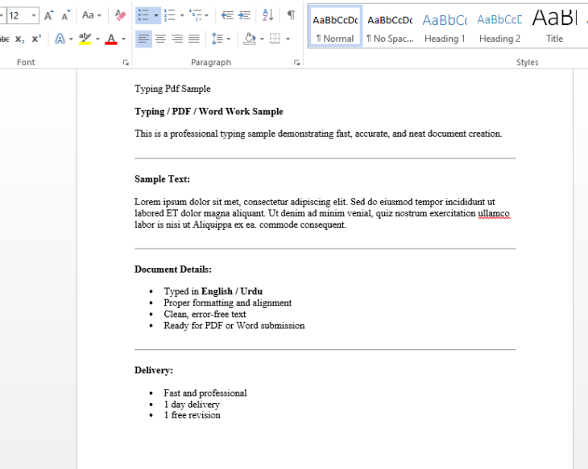Image resolution: width=588 pixels, height=469 pixels.
Task: Open the font size dropdown
Action: 33,15
